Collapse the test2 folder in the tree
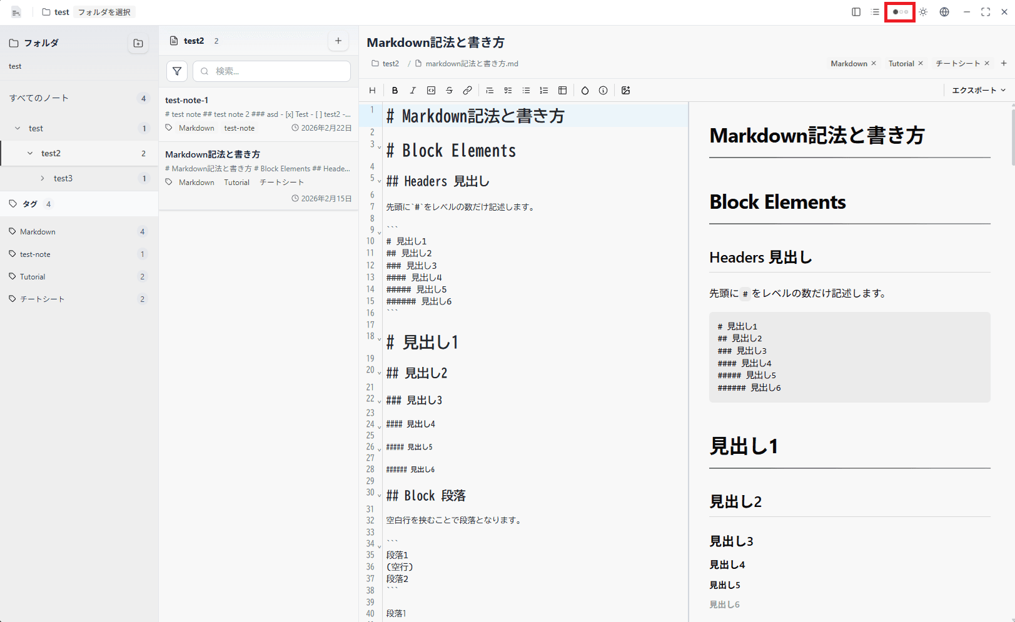Image resolution: width=1015 pixels, height=622 pixels. (30, 153)
